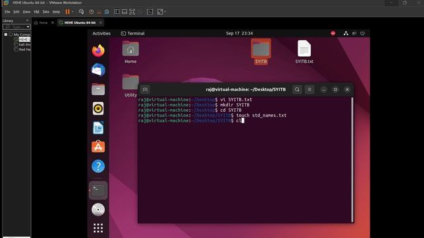Image resolution: width=424 pixels, height=238 pixels.
Task: Click the Terminal icon in the dock
Action: point(98,190)
